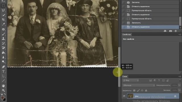Filter layers by smart objects

click(x=167, y=80)
